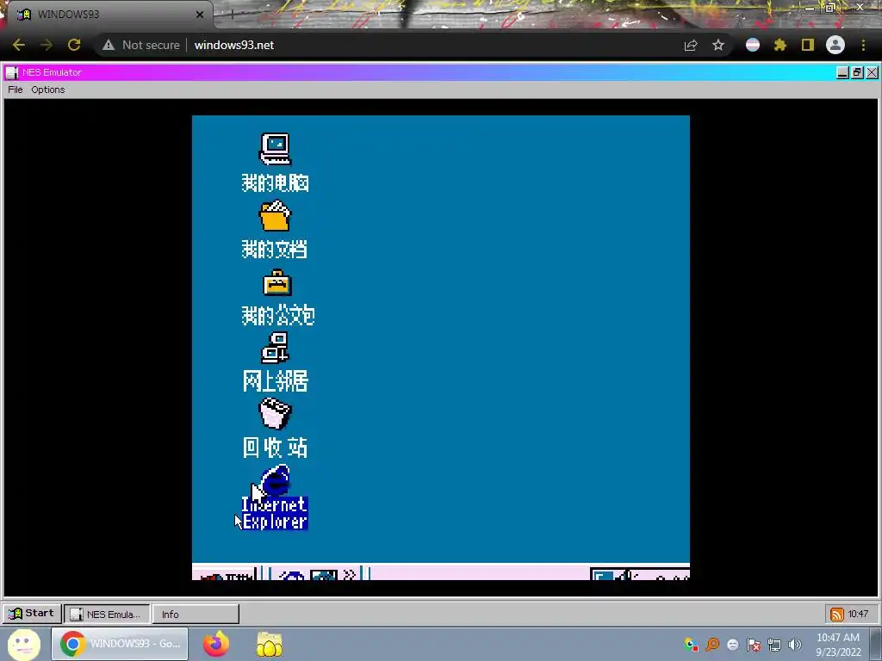This screenshot has height=661, width=882.
Task: Minimize the NES Emulator window
Action: tap(842, 72)
